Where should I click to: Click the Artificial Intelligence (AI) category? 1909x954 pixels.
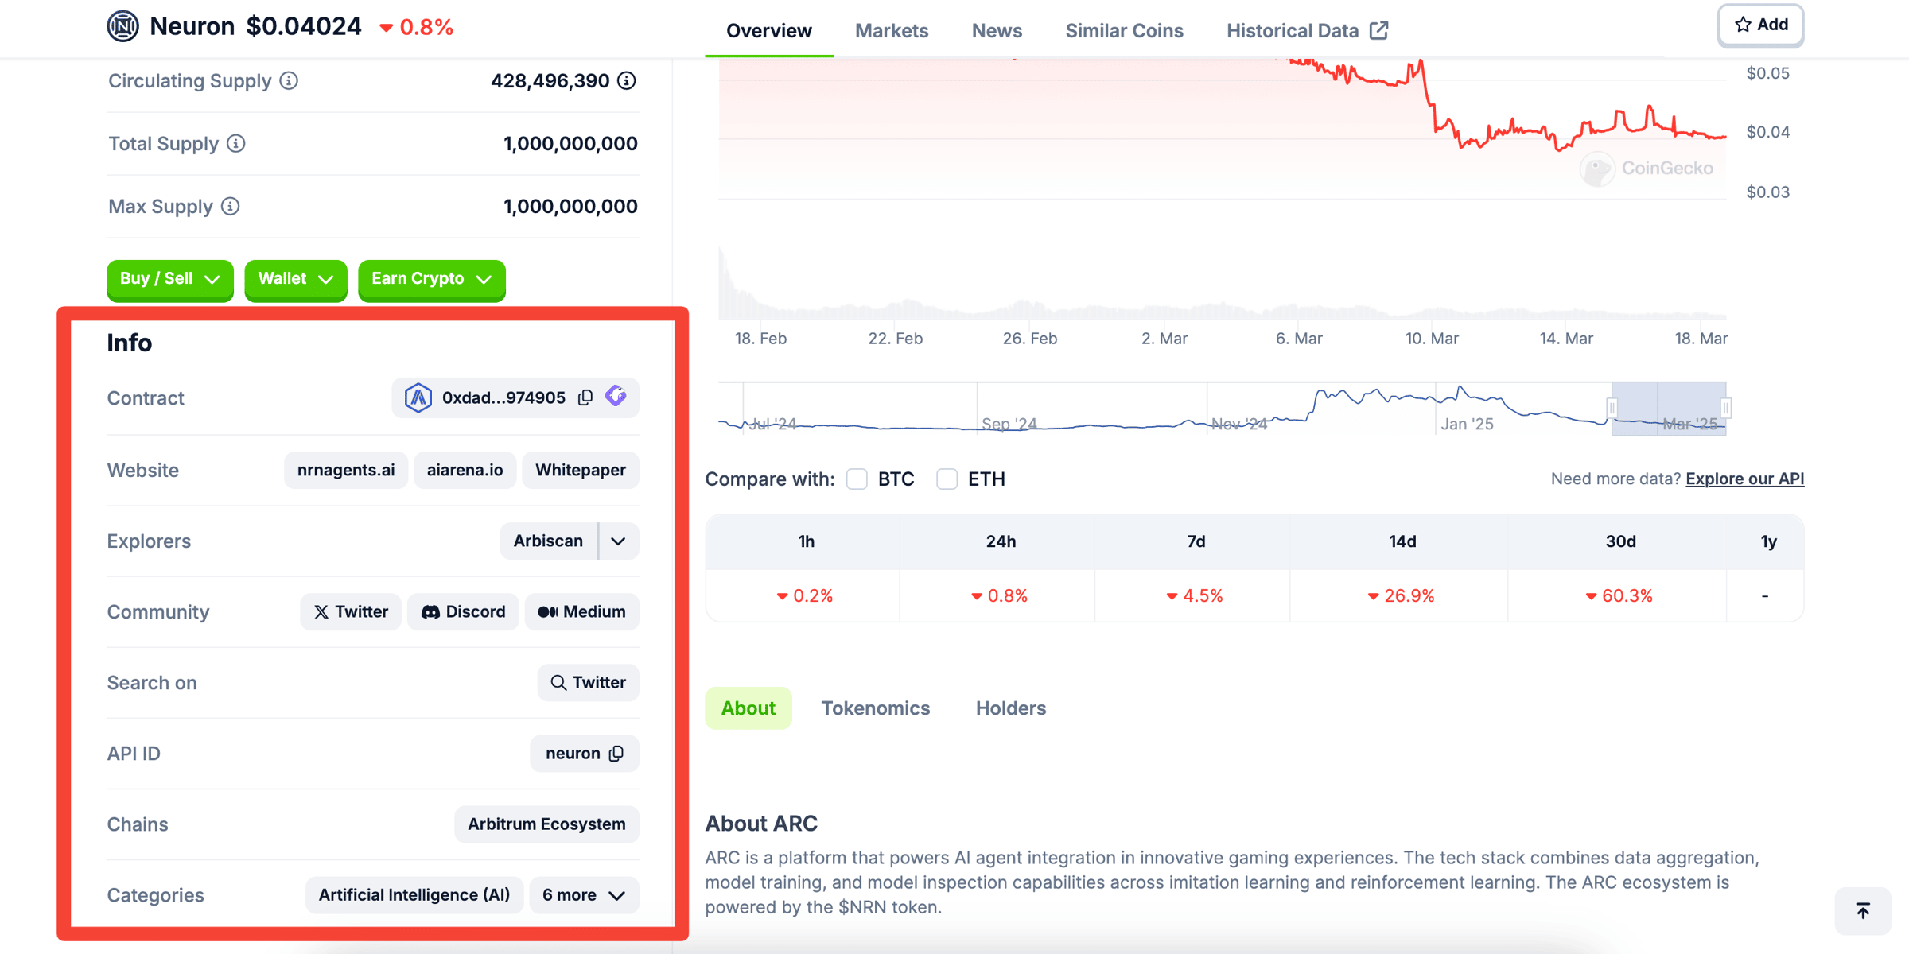point(414,895)
